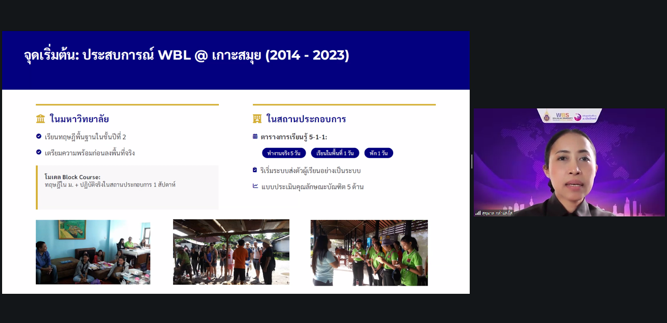Select the slide title about WBL @ เกาะสมุย

[186, 55]
